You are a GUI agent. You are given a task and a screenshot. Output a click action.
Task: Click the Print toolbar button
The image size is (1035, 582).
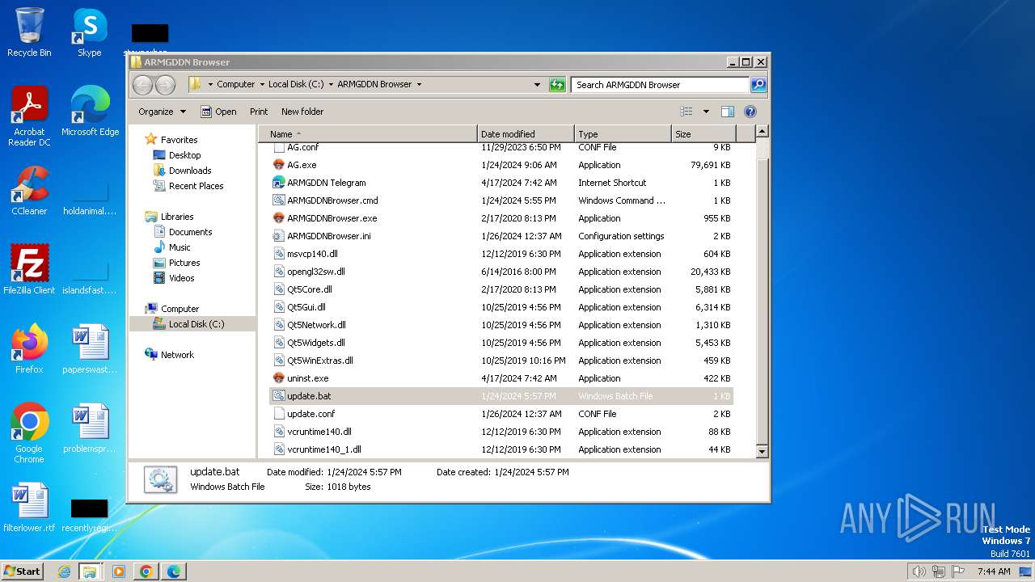pos(259,112)
